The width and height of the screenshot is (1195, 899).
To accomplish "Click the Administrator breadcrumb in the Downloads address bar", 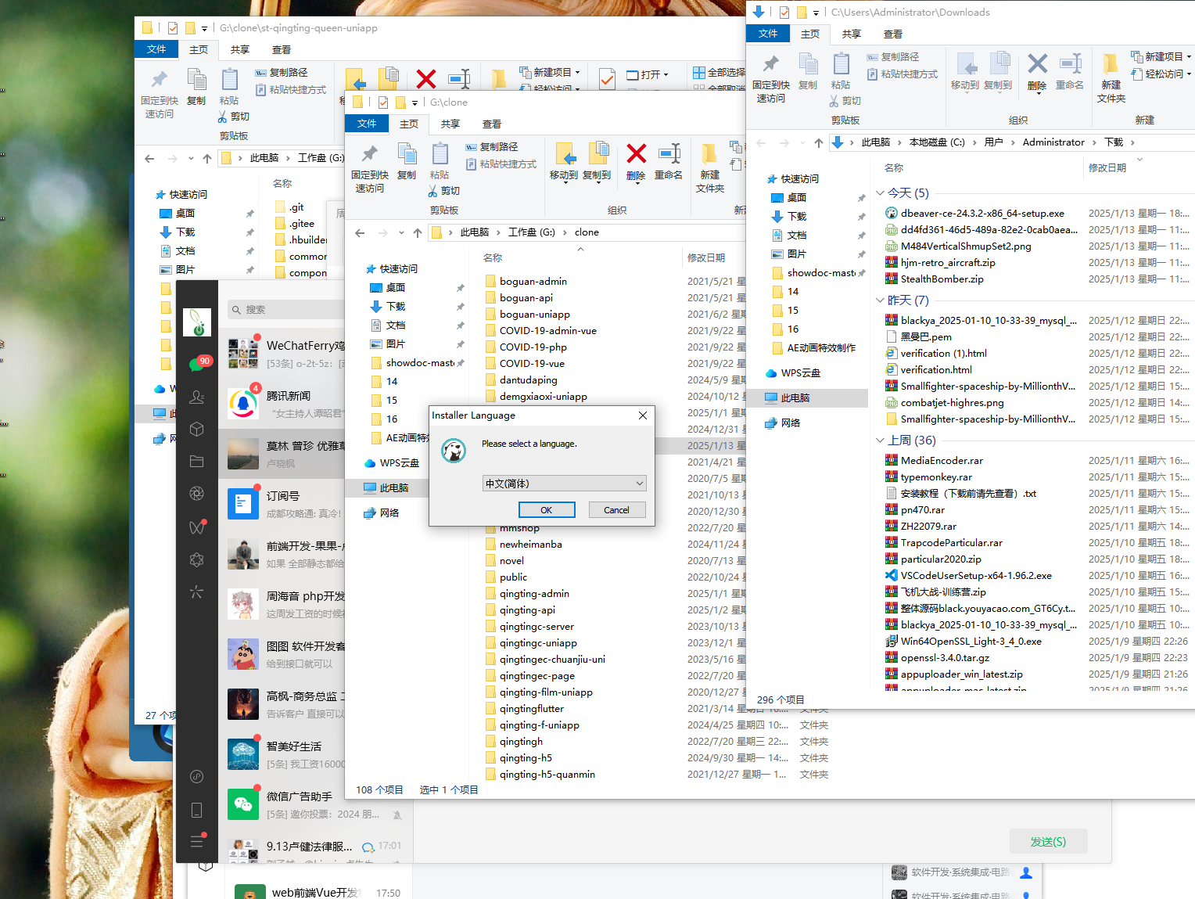I will [1053, 142].
